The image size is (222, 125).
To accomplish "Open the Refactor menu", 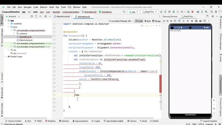I will click(44, 7).
